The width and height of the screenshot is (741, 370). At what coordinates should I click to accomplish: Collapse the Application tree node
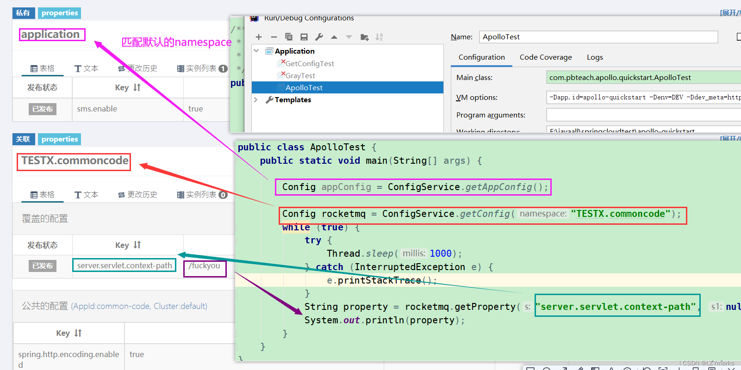coord(256,51)
